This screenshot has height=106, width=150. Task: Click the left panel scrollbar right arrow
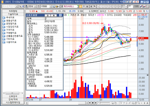[x=22, y=93]
